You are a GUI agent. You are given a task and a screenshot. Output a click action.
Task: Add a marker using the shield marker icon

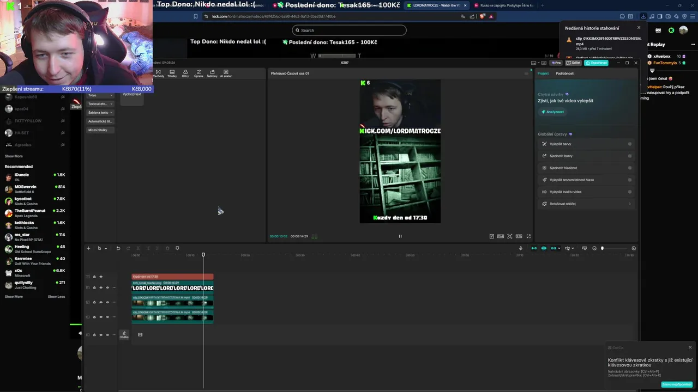pos(177,248)
